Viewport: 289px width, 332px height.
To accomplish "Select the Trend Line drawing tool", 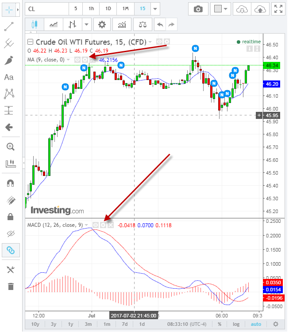I will [x=9, y=27].
